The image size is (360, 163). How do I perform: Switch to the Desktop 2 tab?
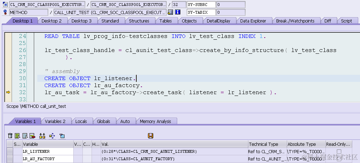pyautogui.click(x=52, y=21)
